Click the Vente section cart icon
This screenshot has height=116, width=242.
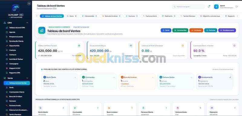tap(5, 78)
